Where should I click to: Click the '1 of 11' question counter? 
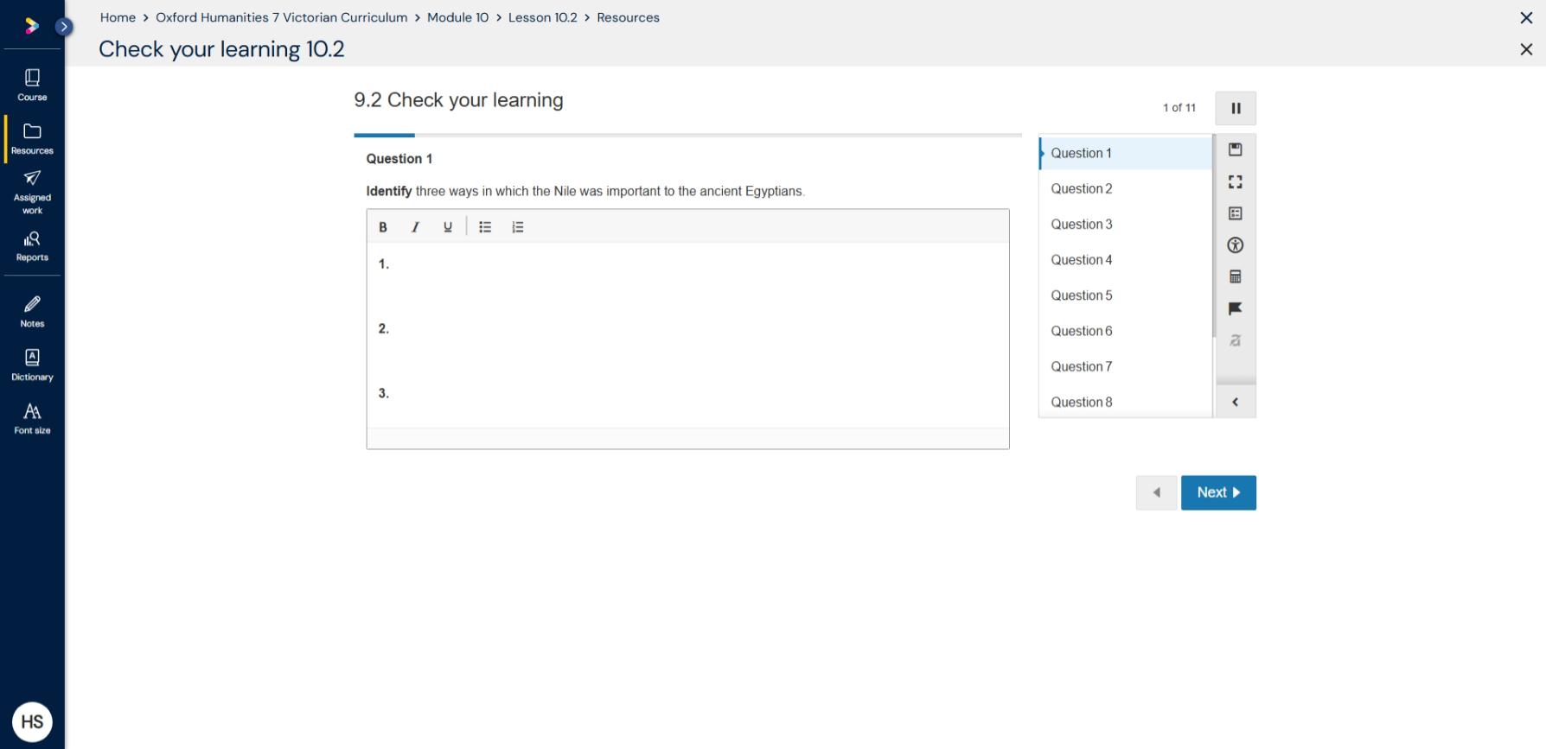click(x=1179, y=108)
